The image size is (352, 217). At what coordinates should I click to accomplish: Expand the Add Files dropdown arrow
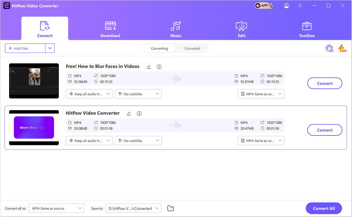click(50, 48)
